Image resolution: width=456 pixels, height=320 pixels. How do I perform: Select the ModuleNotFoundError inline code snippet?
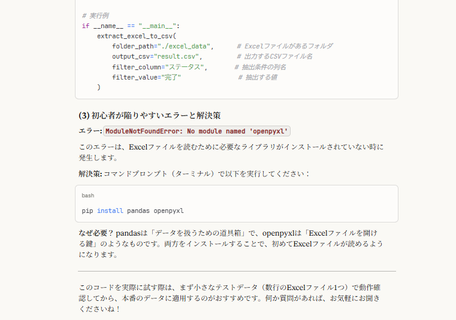197,131
